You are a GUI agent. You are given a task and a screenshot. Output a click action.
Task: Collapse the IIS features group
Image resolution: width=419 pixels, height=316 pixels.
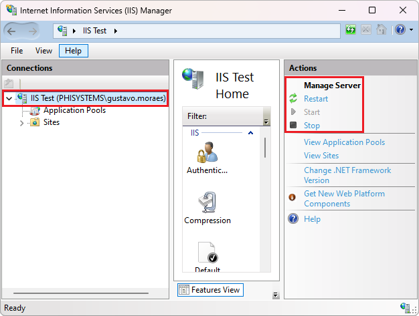[x=250, y=133]
